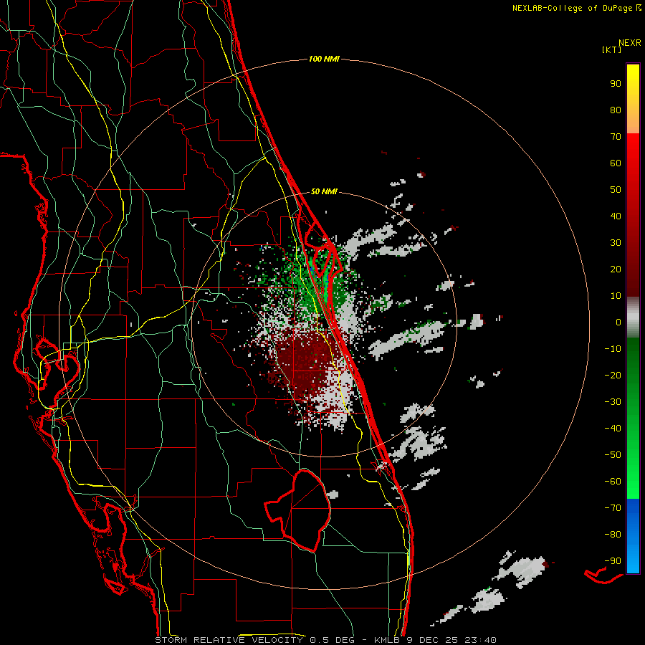The image size is (645, 645).
Task: Click the 30 value on the velocity scale
Action: pos(616,243)
